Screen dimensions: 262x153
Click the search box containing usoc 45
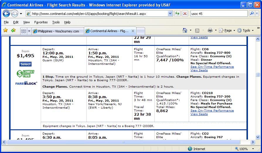click(x=219, y=14)
